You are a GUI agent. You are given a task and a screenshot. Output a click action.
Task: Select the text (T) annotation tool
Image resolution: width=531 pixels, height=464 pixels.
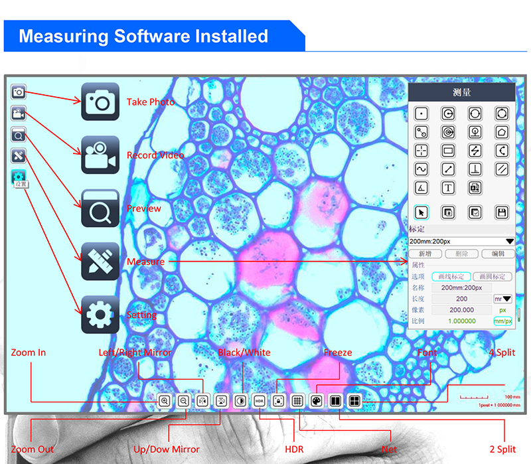[448, 188]
